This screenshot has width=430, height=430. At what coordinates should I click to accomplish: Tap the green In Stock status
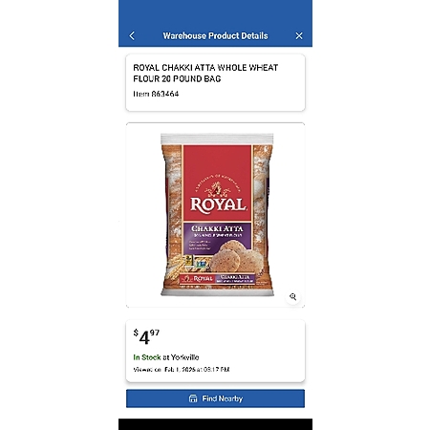[x=147, y=357]
